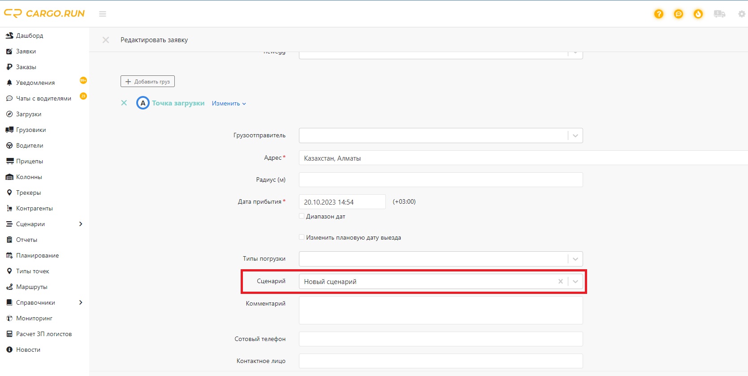Open the chat messages icon in header
Viewport: 748px width, 376px height.
(679, 14)
